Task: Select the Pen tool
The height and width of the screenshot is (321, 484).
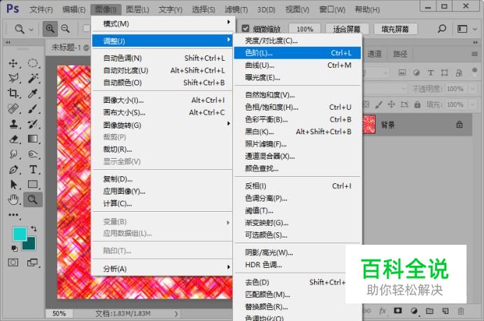Action: [13, 169]
